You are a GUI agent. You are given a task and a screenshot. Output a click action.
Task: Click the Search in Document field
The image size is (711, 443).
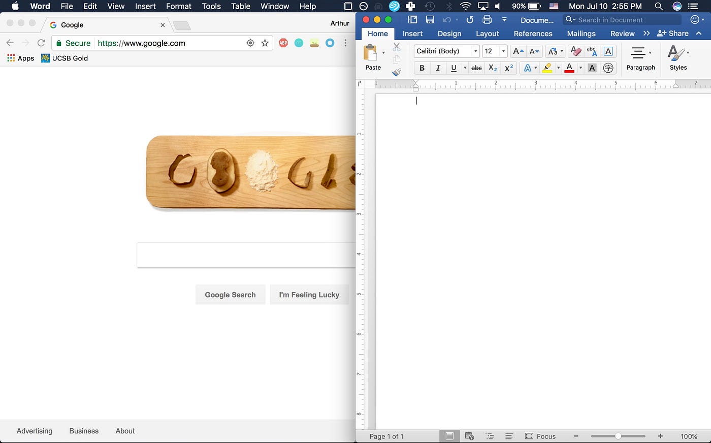[x=622, y=20]
